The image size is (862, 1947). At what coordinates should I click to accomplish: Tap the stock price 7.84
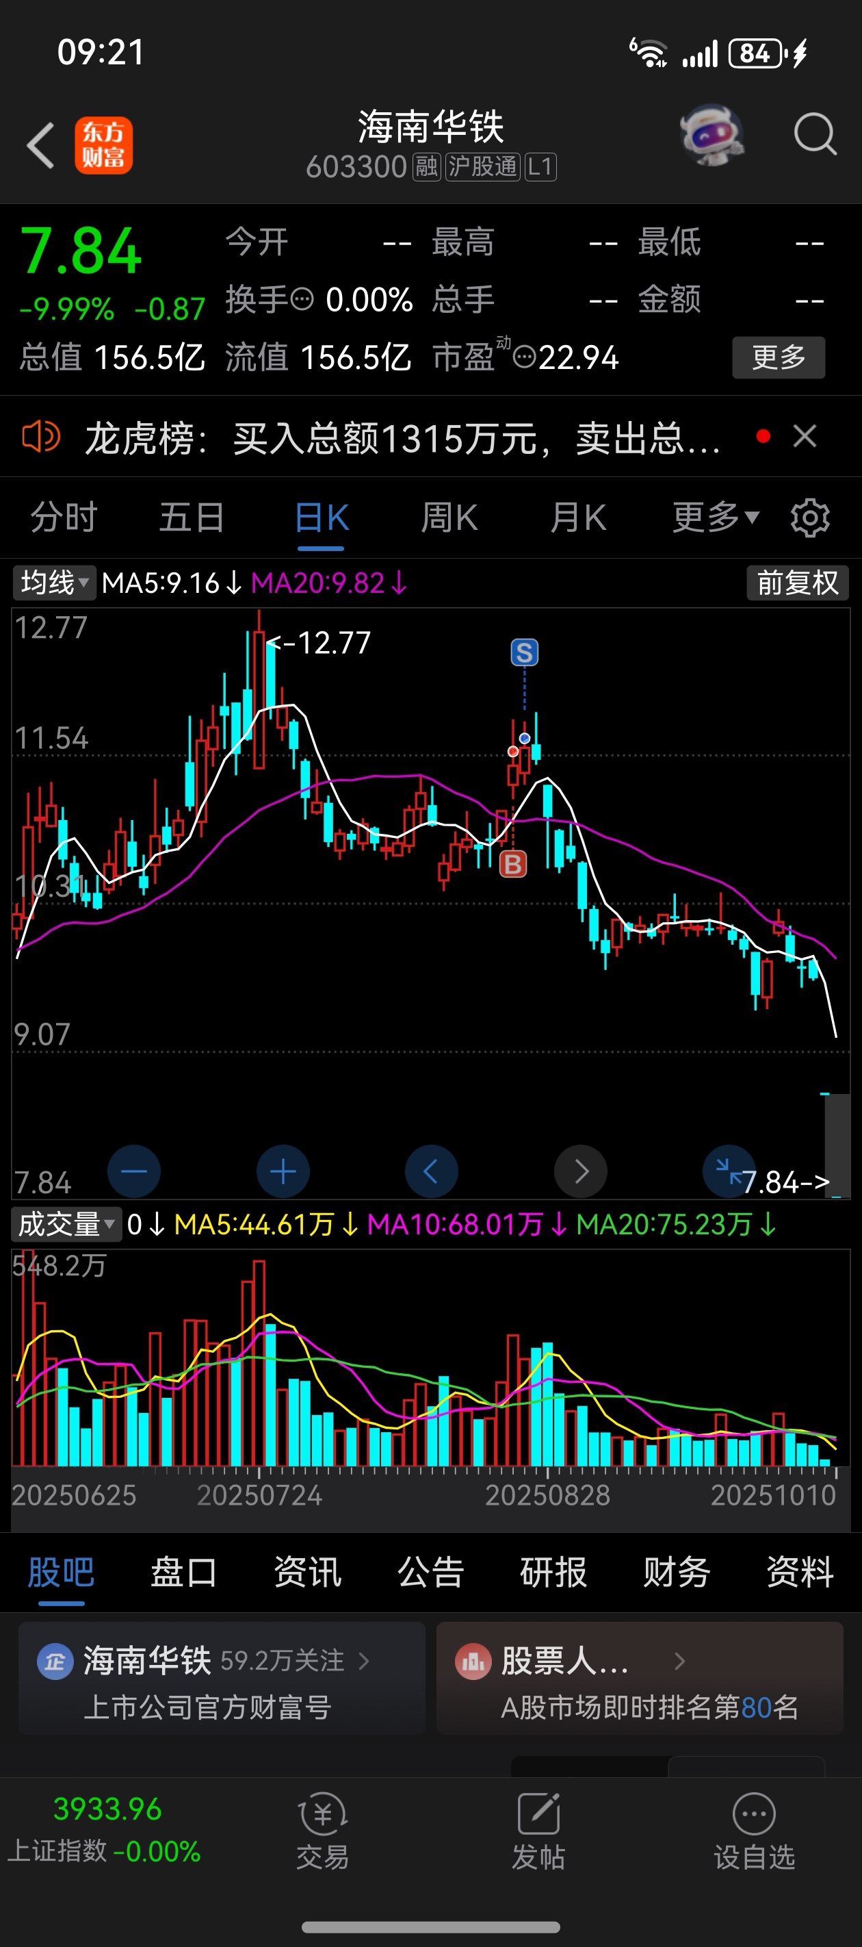coord(81,251)
